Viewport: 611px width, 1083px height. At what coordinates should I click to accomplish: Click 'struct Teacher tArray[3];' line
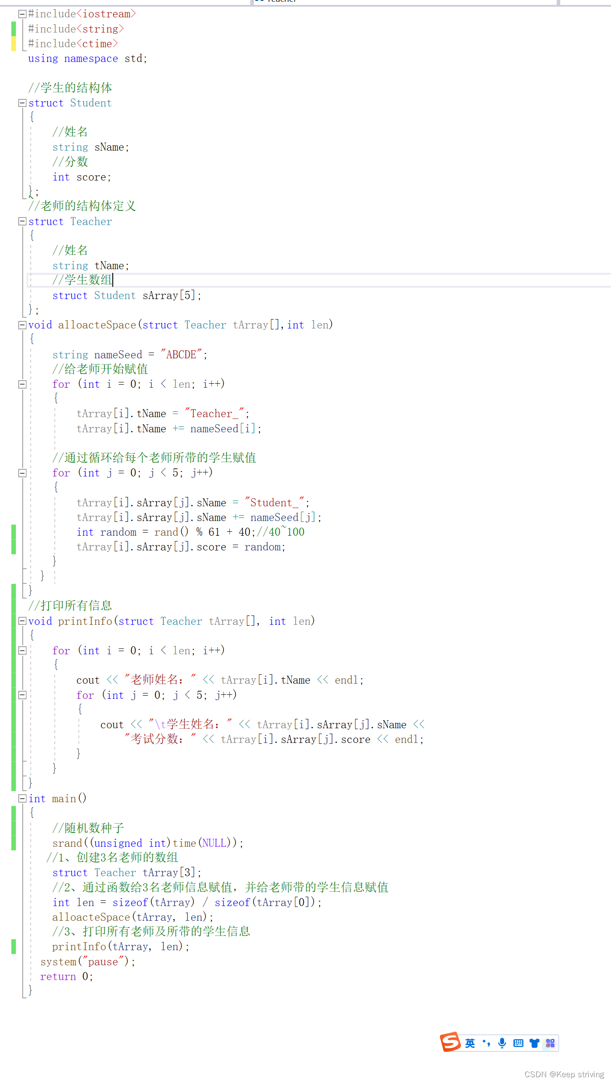point(127,873)
